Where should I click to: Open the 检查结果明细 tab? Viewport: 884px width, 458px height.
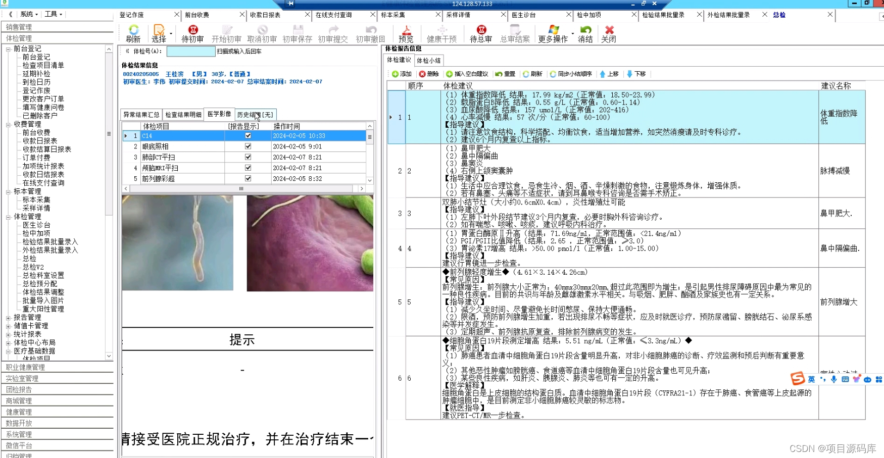coord(183,115)
